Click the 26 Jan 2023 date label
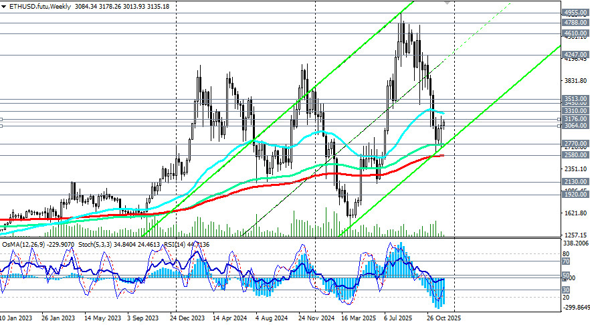The height and width of the screenshot is (325, 590). coord(58,318)
